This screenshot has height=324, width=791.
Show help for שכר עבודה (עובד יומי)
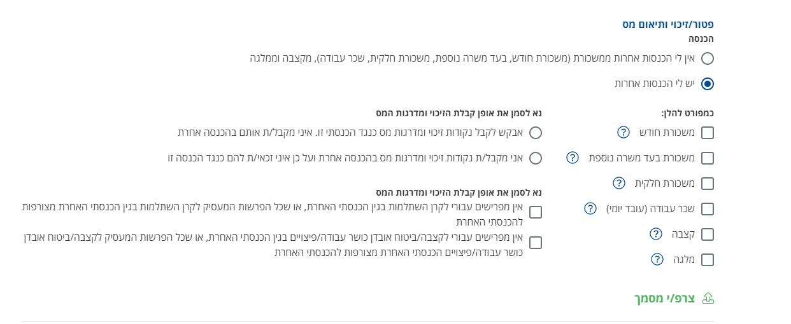(x=590, y=208)
